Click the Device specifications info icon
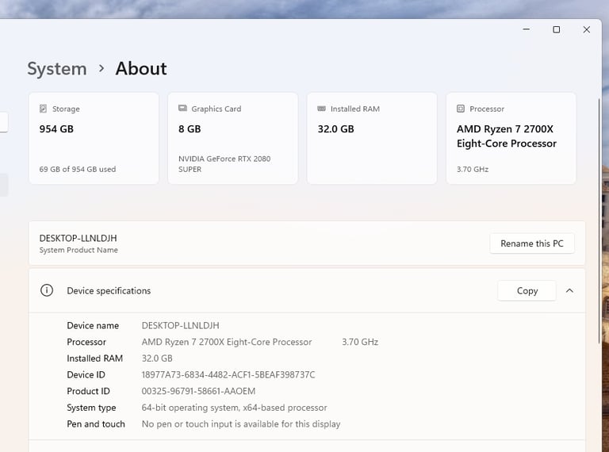 tap(47, 290)
